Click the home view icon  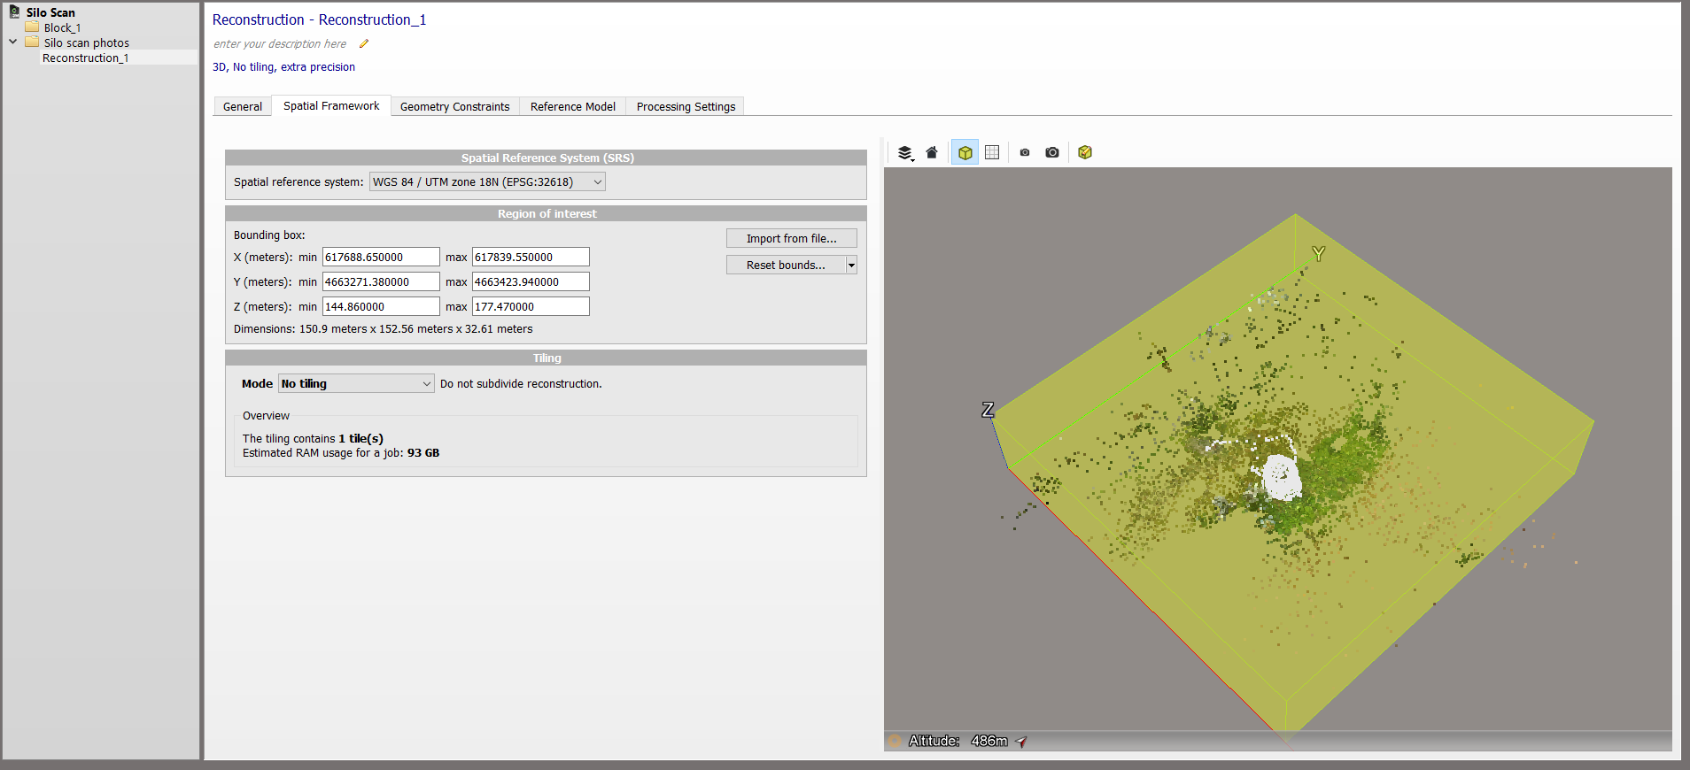(x=931, y=152)
